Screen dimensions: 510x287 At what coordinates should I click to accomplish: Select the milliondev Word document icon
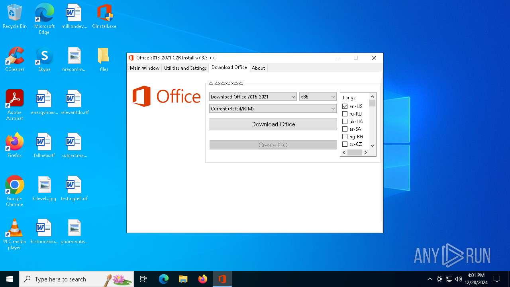(74, 17)
